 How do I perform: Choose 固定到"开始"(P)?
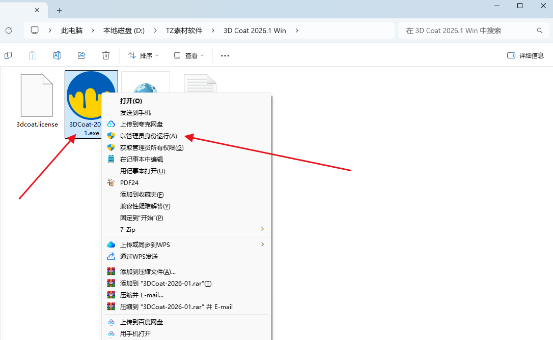pos(187,218)
